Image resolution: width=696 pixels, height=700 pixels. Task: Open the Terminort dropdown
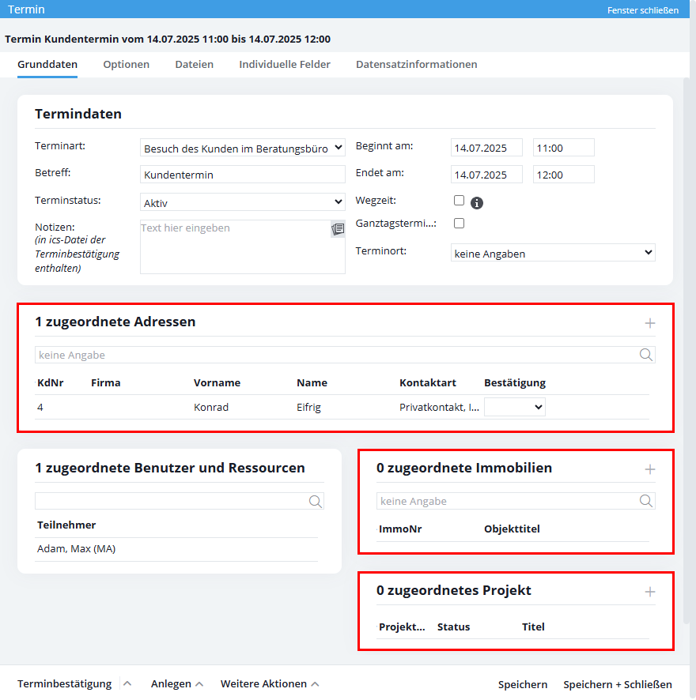click(x=552, y=253)
